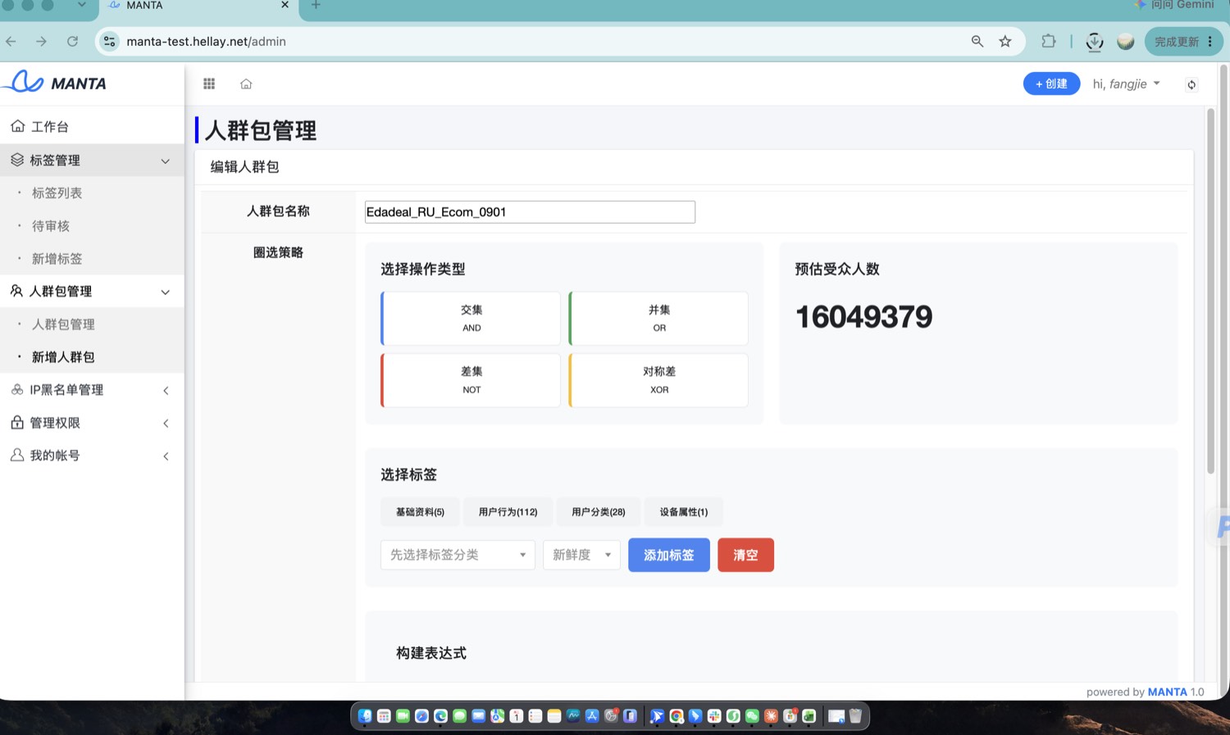The image size is (1230, 735).
Task: Click the refresh icon beside hi, fangjie
Action: [1191, 84]
